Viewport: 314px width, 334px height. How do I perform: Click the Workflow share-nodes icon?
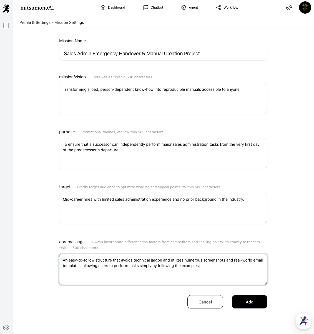click(218, 7)
